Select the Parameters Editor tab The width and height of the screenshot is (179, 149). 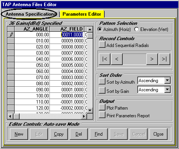tap(82, 14)
